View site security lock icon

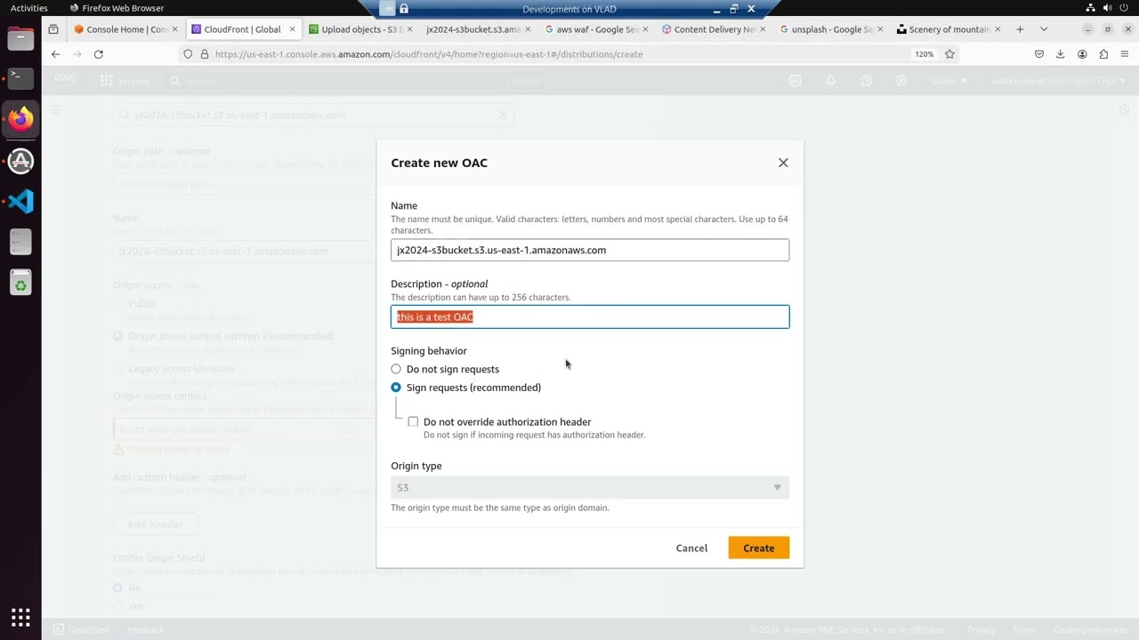pyautogui.click(x=204, y=54)
